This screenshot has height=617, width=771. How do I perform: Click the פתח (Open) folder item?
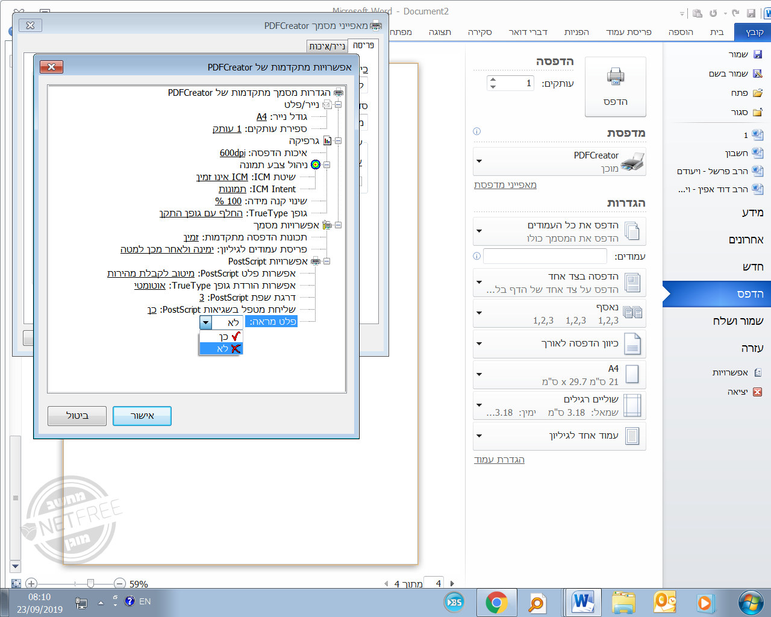(747, 93)
